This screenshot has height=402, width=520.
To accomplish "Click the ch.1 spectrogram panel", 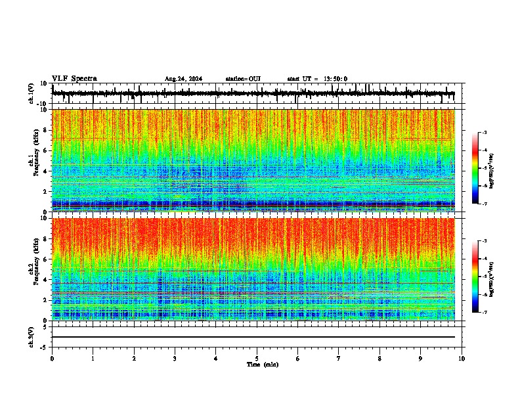I will point(253,160).
